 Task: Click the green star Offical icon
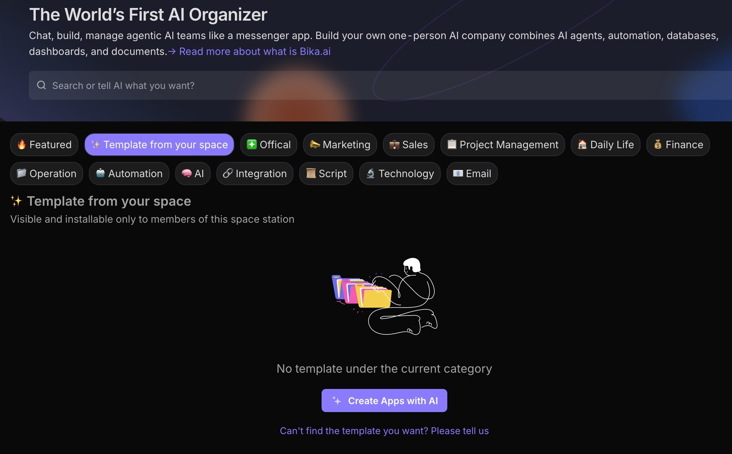251,145
